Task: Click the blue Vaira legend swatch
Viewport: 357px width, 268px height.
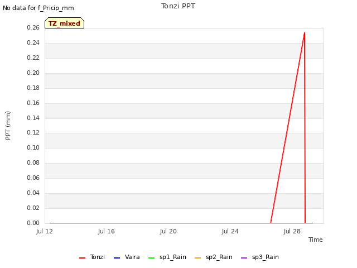Action: tap(117, 258)
